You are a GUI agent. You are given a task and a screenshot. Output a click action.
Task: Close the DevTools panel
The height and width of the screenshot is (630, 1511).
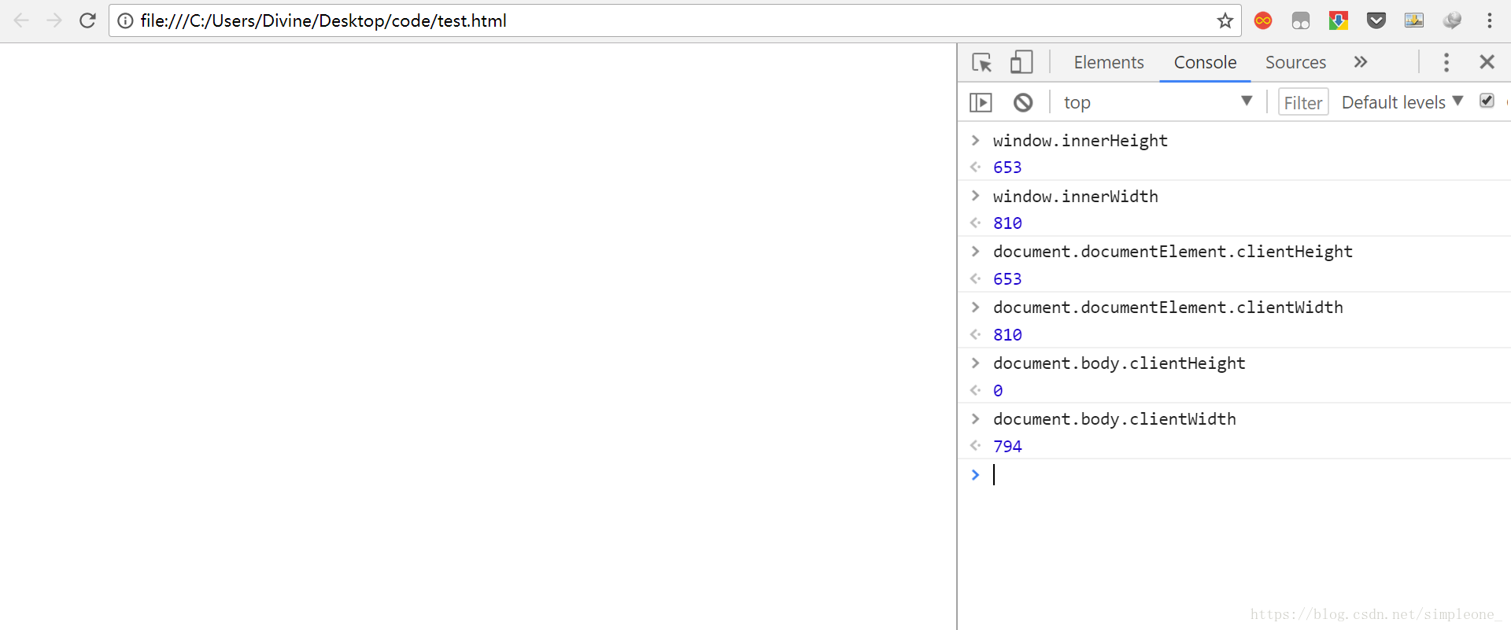click(x=1487, y=62)
